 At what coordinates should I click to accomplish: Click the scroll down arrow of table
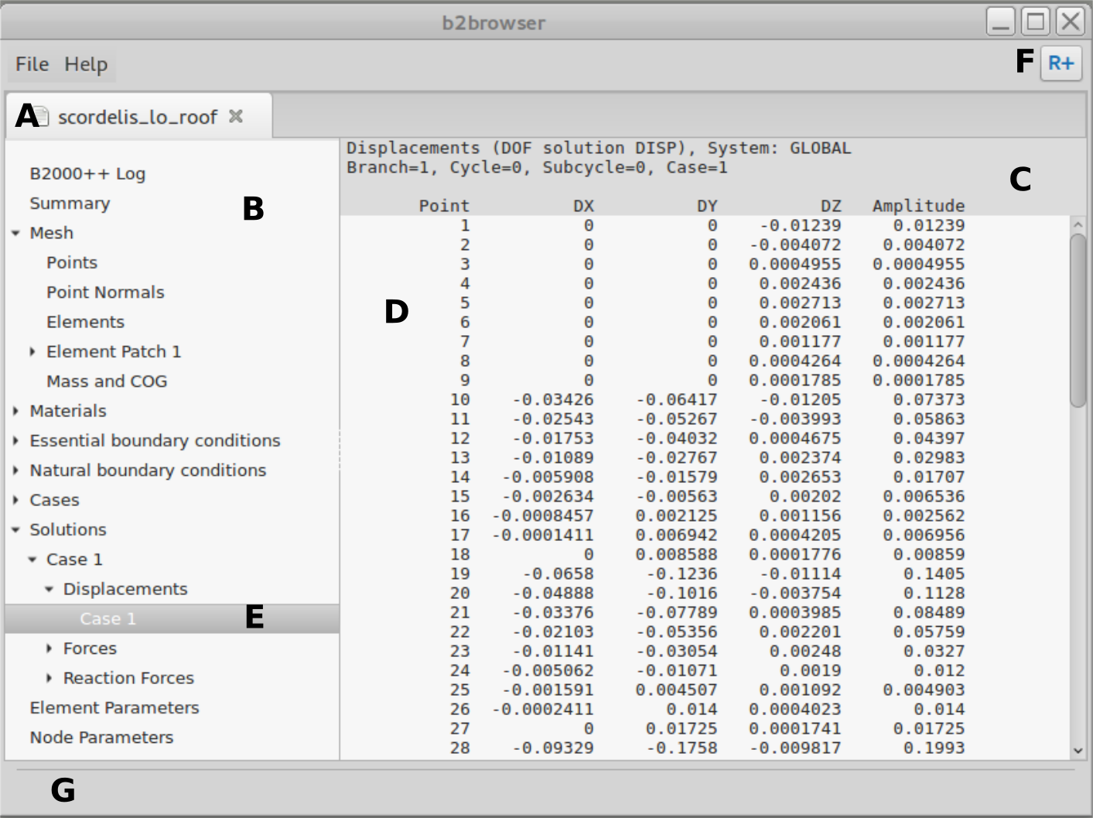tap(1078, 751)
